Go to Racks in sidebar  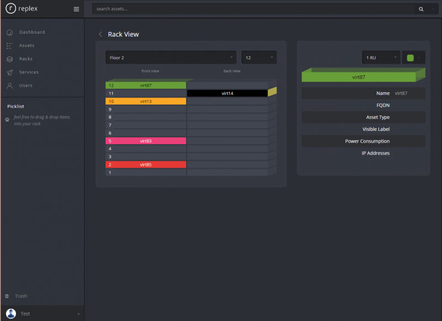click(x=25, y=59)
